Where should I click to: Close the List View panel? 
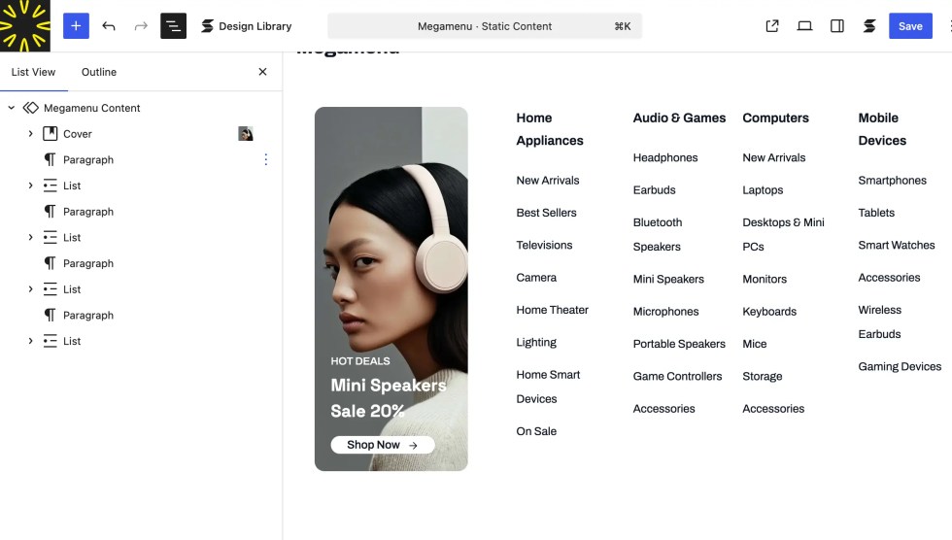[262, 72]
